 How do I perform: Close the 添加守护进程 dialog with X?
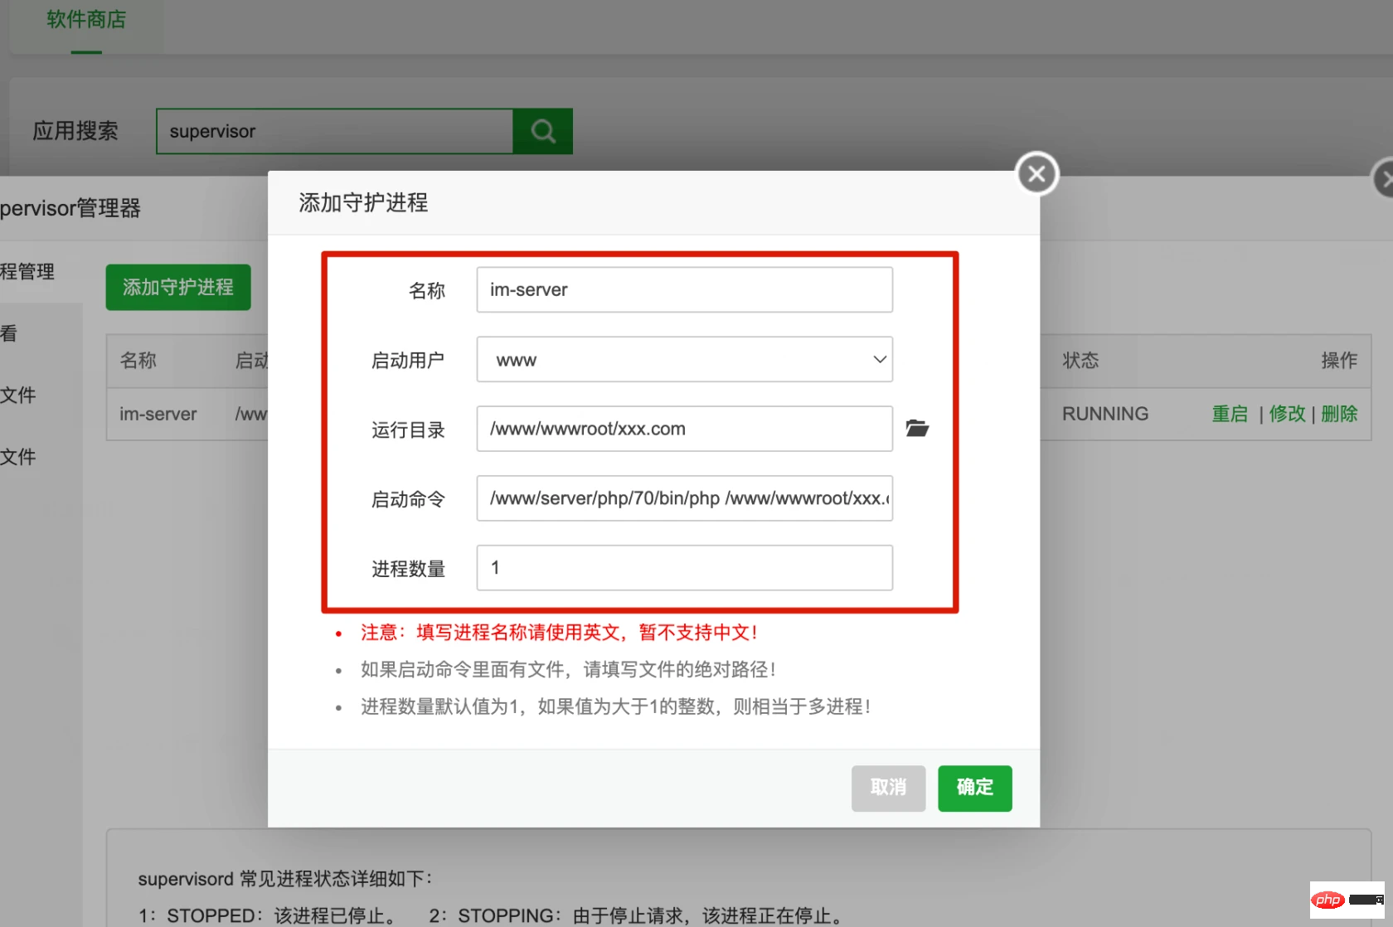click(1036, 174)
